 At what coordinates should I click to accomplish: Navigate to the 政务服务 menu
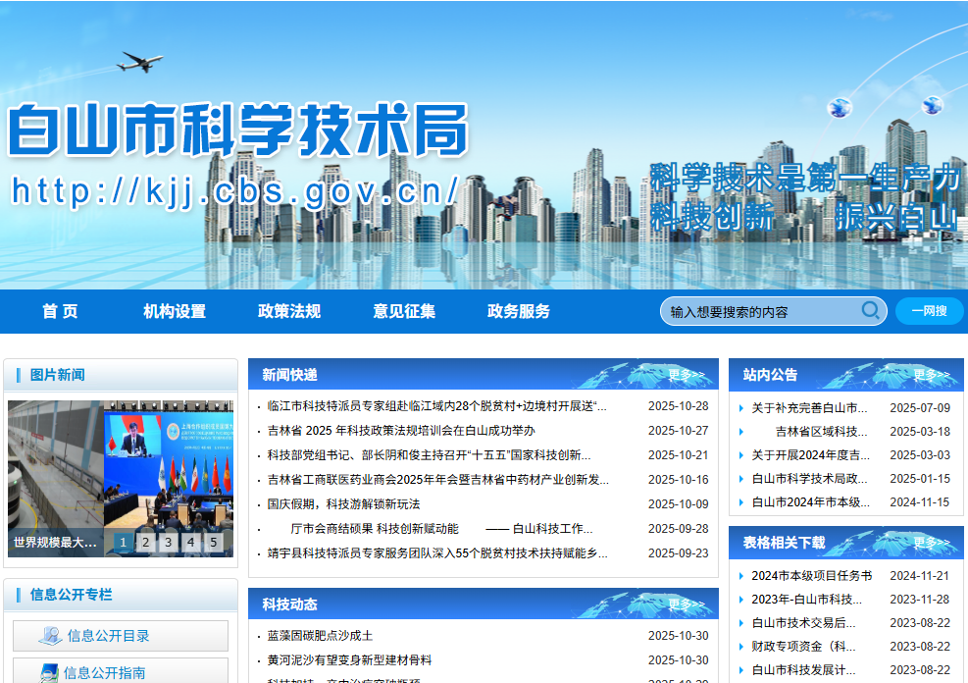tap(519, 311)
